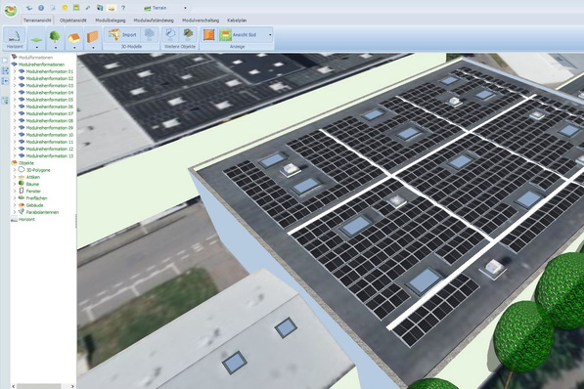Click the greyed 3D model icon beside Import

150,34
